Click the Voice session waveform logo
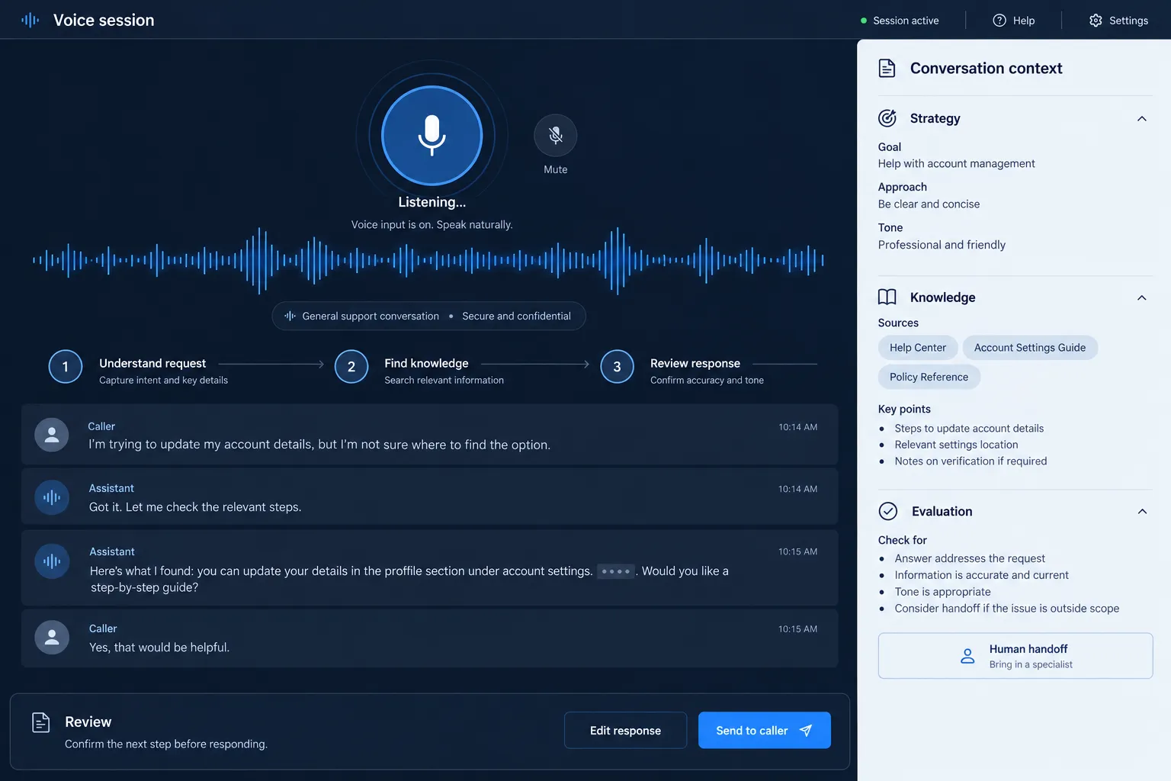Screen dimensions: 1171x781 coord(30,21)
